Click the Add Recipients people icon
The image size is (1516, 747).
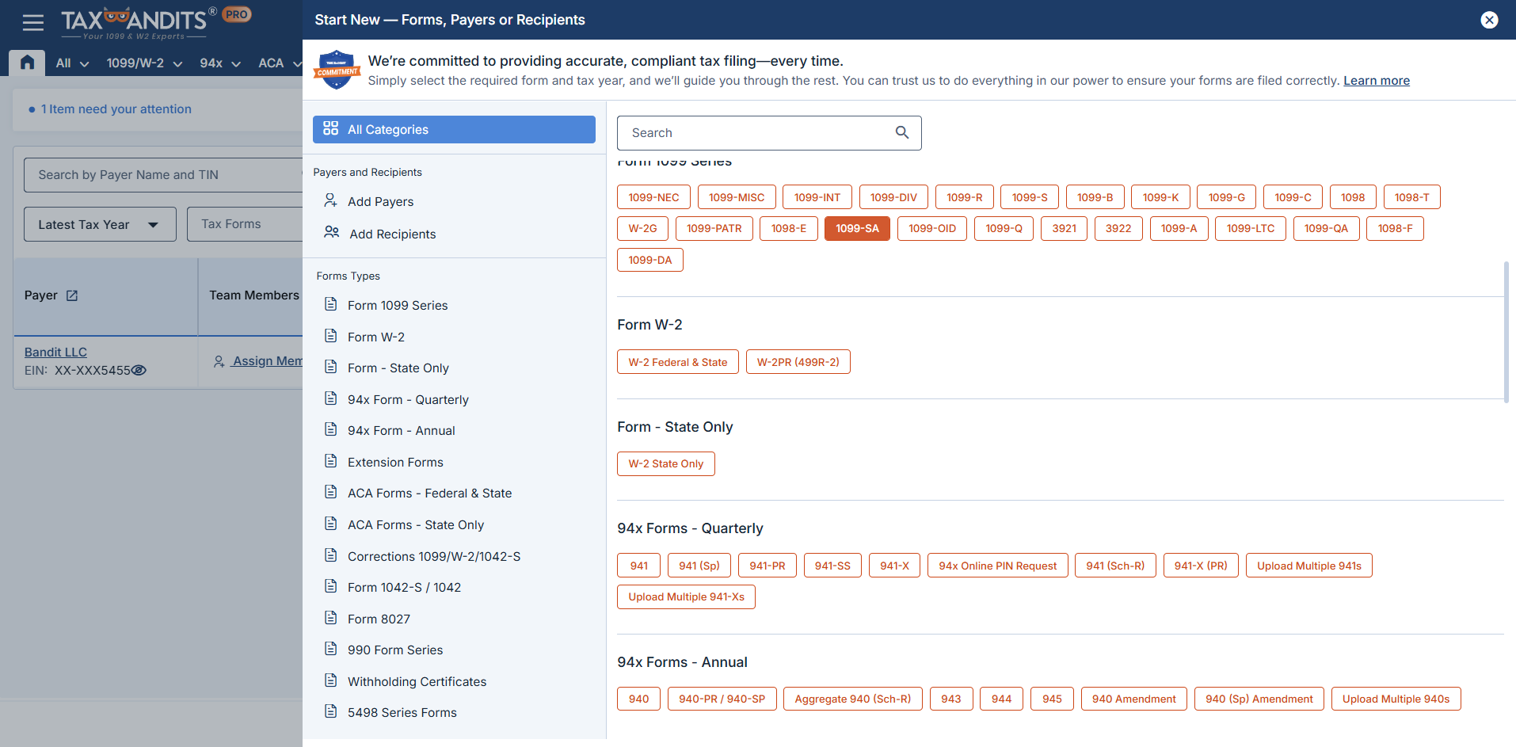pos(331,233)
